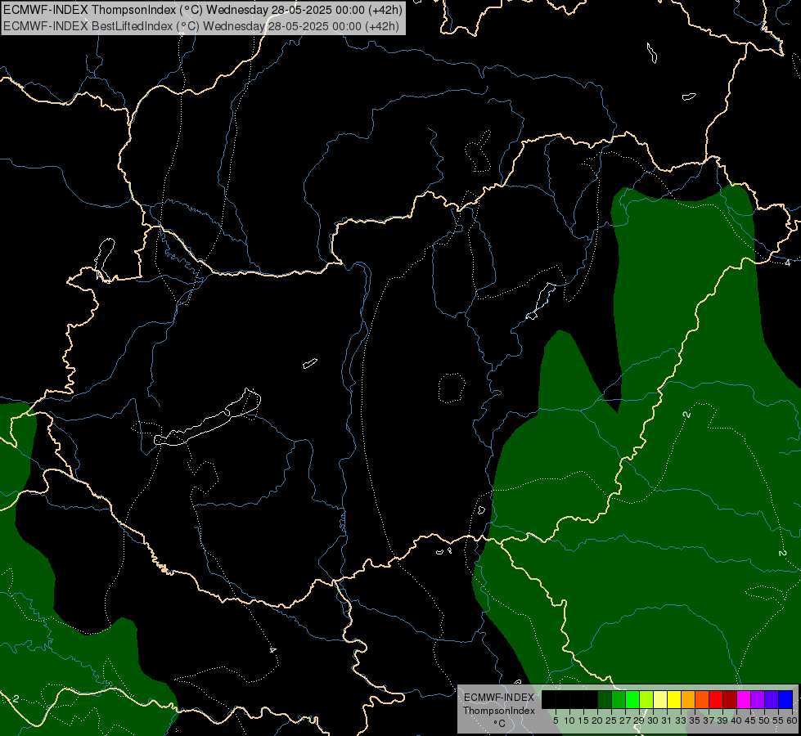Click the legend tick value '29'
The height and width of the screenshot is (736, 801).
(639, 720)
